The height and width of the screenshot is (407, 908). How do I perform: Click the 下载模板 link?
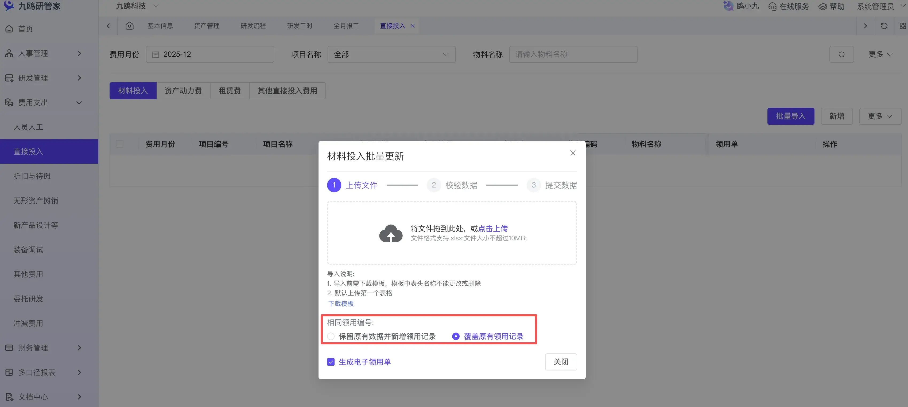click(340, 303)
